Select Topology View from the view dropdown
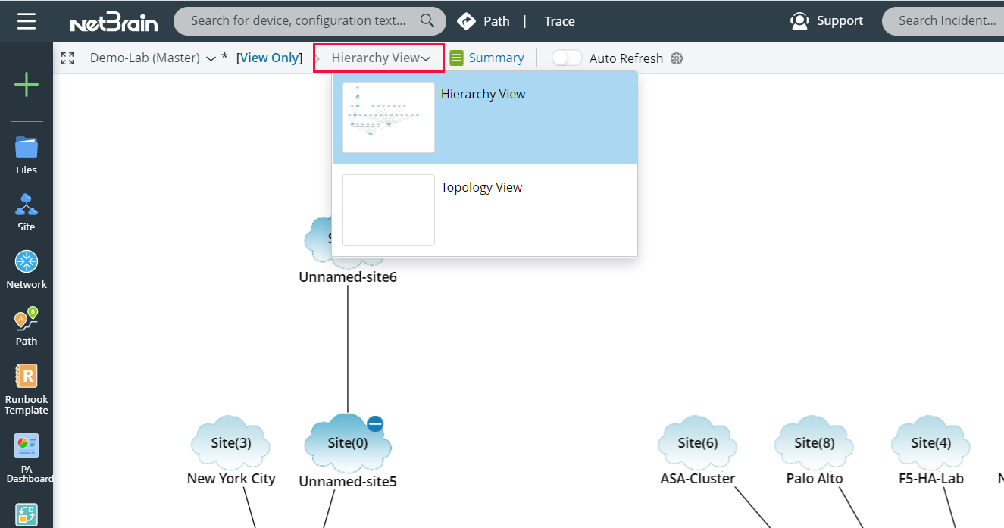Image resolution: width=1004 pixels, height=528 pixels. pyautogui.click(x=482, y=187)
